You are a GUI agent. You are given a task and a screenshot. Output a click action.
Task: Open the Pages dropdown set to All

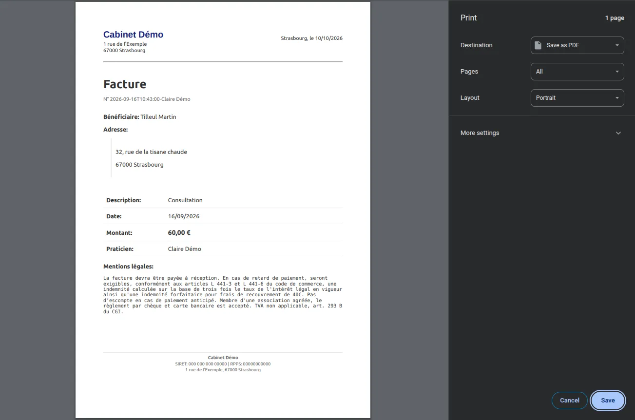click(x=577, y=72)
